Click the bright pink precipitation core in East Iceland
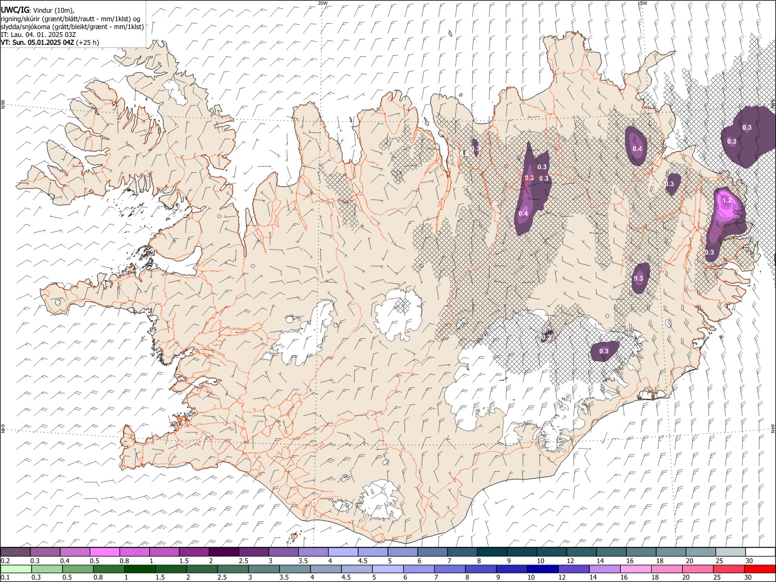The image size is (776, 582). coord(726,206)
